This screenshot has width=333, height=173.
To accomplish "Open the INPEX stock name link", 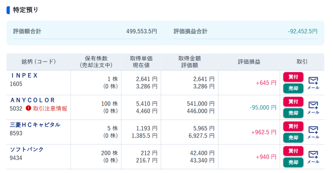I will (24, 76).
